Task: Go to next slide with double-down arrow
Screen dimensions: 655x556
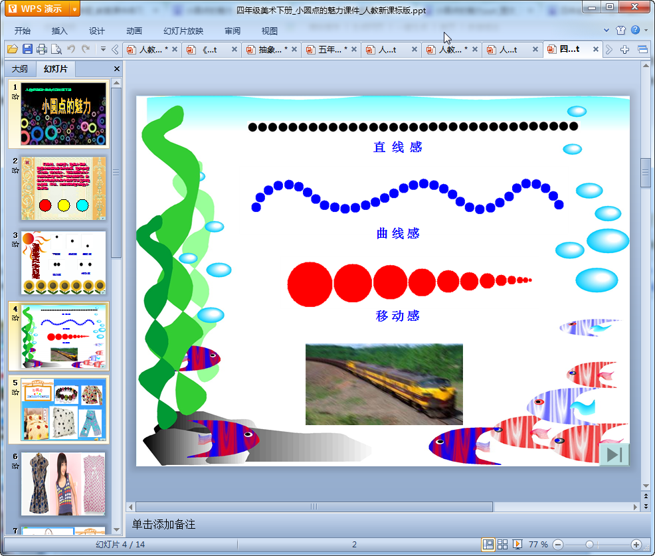Action: pyautogui.click(x=646, y=506)
